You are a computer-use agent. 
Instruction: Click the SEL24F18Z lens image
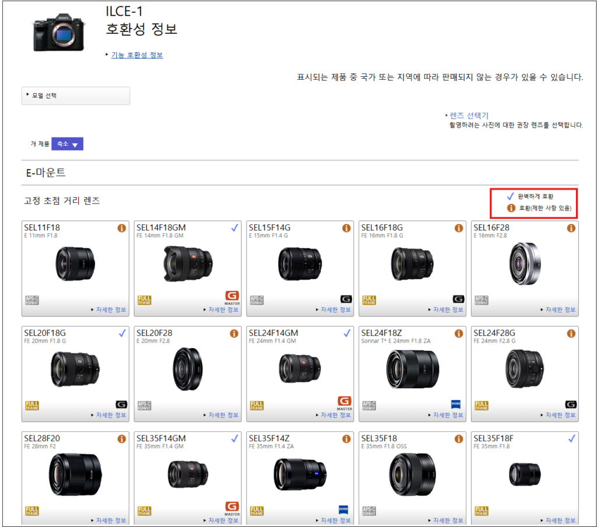(x=413, y=370)
